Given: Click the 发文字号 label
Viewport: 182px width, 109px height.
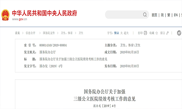Looking at the screenshot, I should [x=30, y=66].
